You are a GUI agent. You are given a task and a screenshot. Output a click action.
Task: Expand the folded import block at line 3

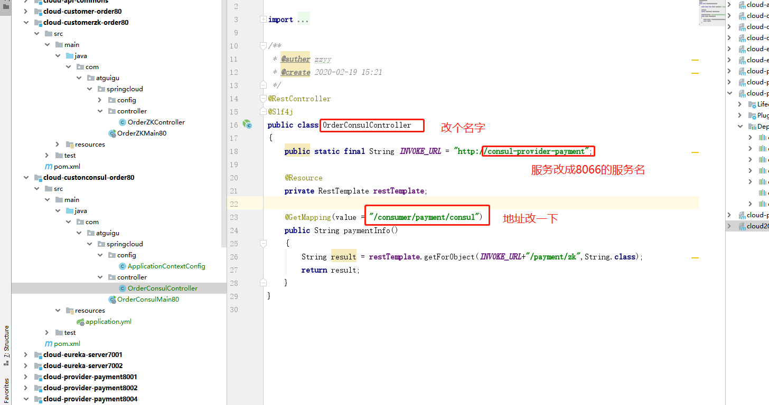coord(263,20)
